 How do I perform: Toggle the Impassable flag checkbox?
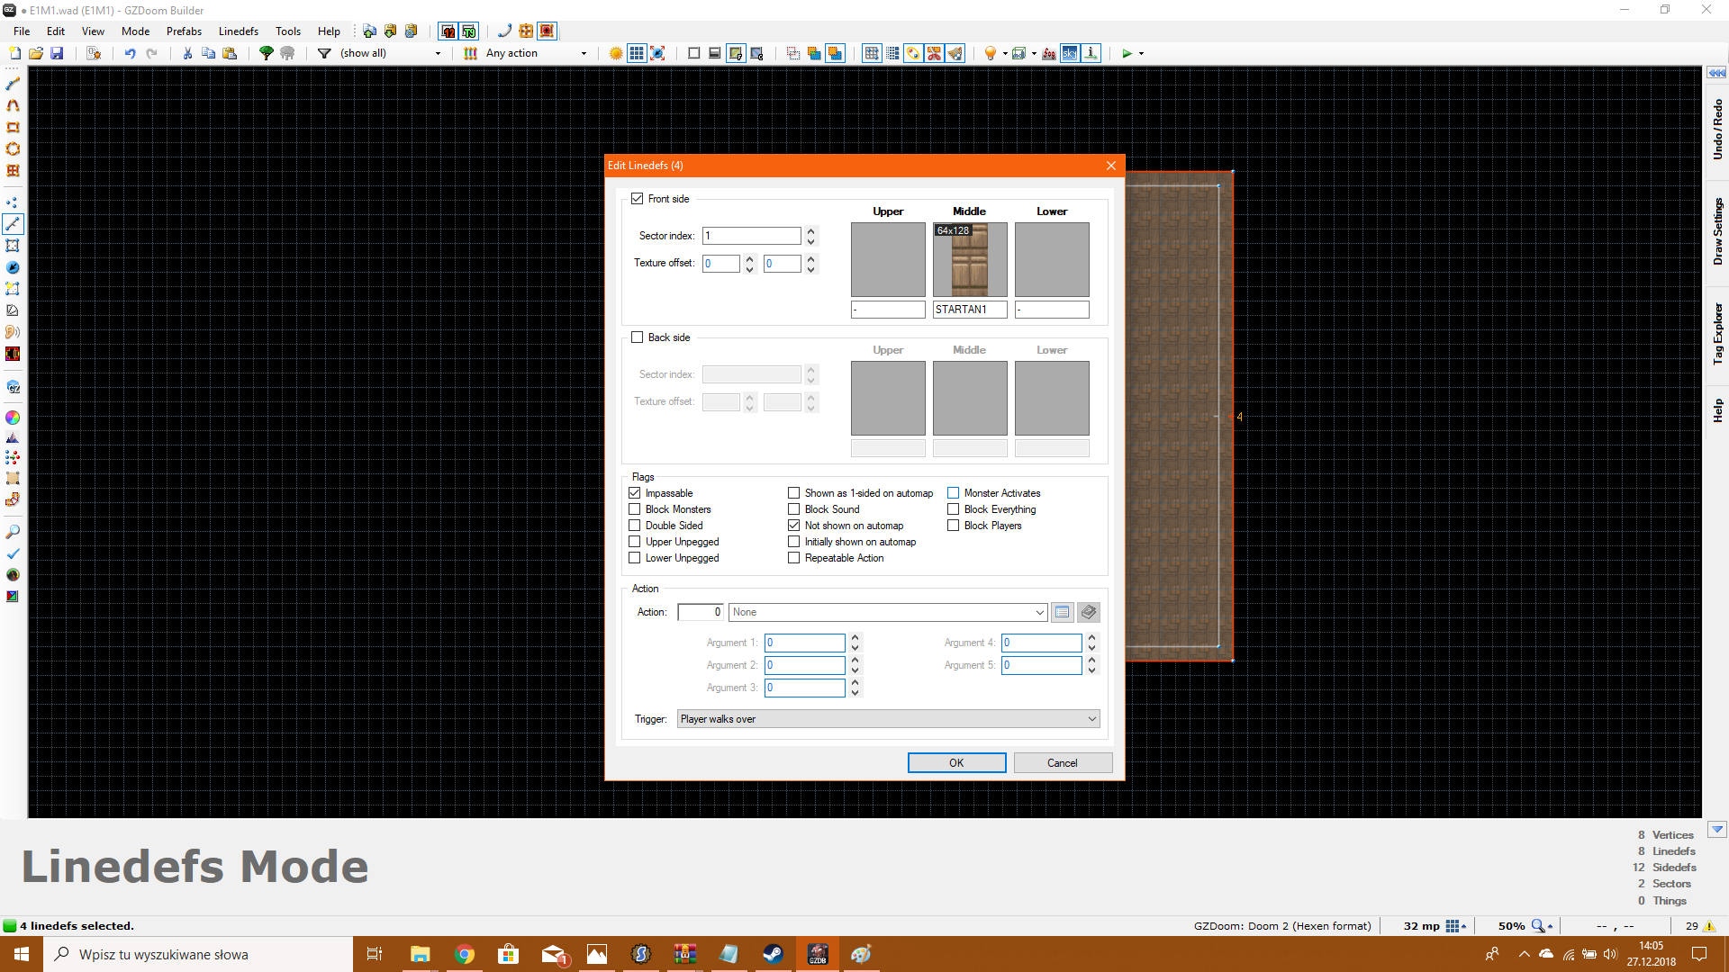pyautogui.click(x=634, y=492)
